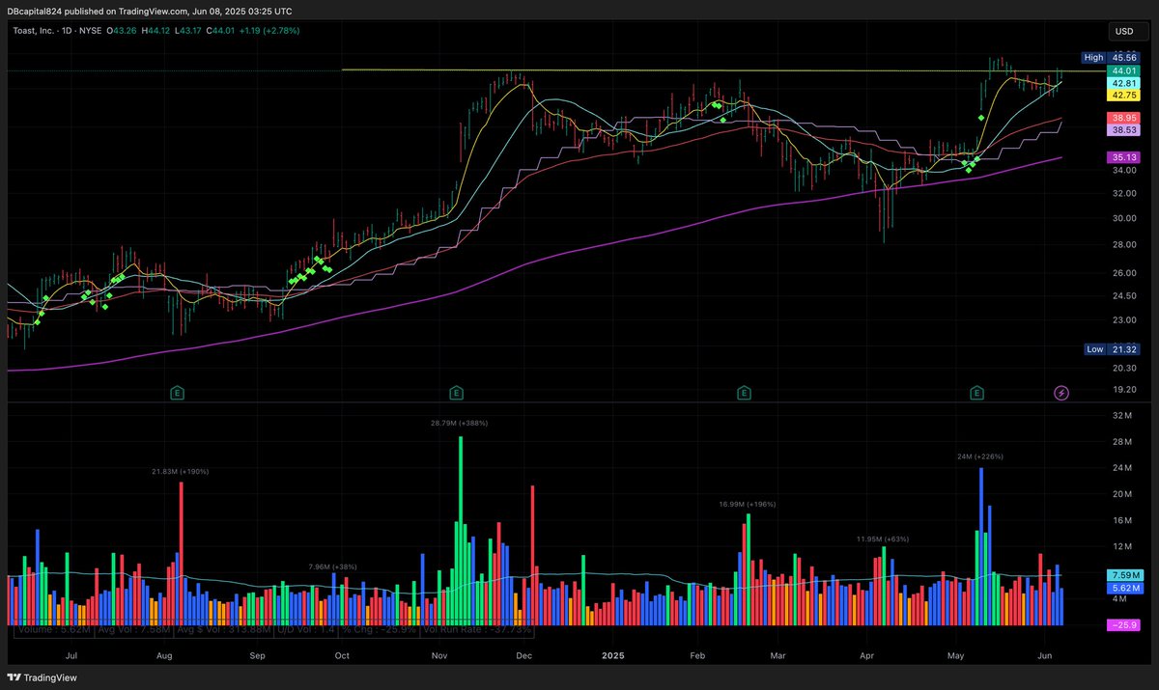Click the purple lightning bolt event icon
Viewport: 1159px width, 690px height.
click(1061, 392)
